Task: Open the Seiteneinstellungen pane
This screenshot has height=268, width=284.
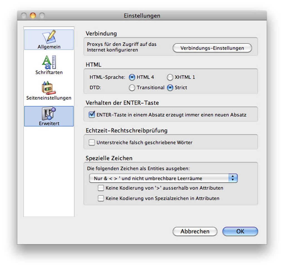Action: (49, 91)
